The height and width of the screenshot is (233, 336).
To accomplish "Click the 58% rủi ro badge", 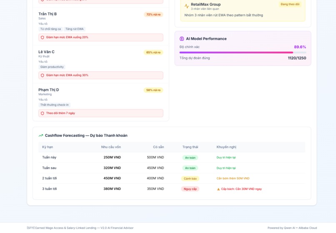I will point(153,90).
